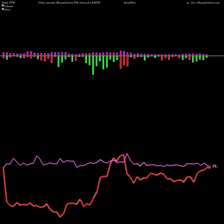224x224 pixels.
Task: Click the highest peak of the magenta volume line
Action: 127,154
